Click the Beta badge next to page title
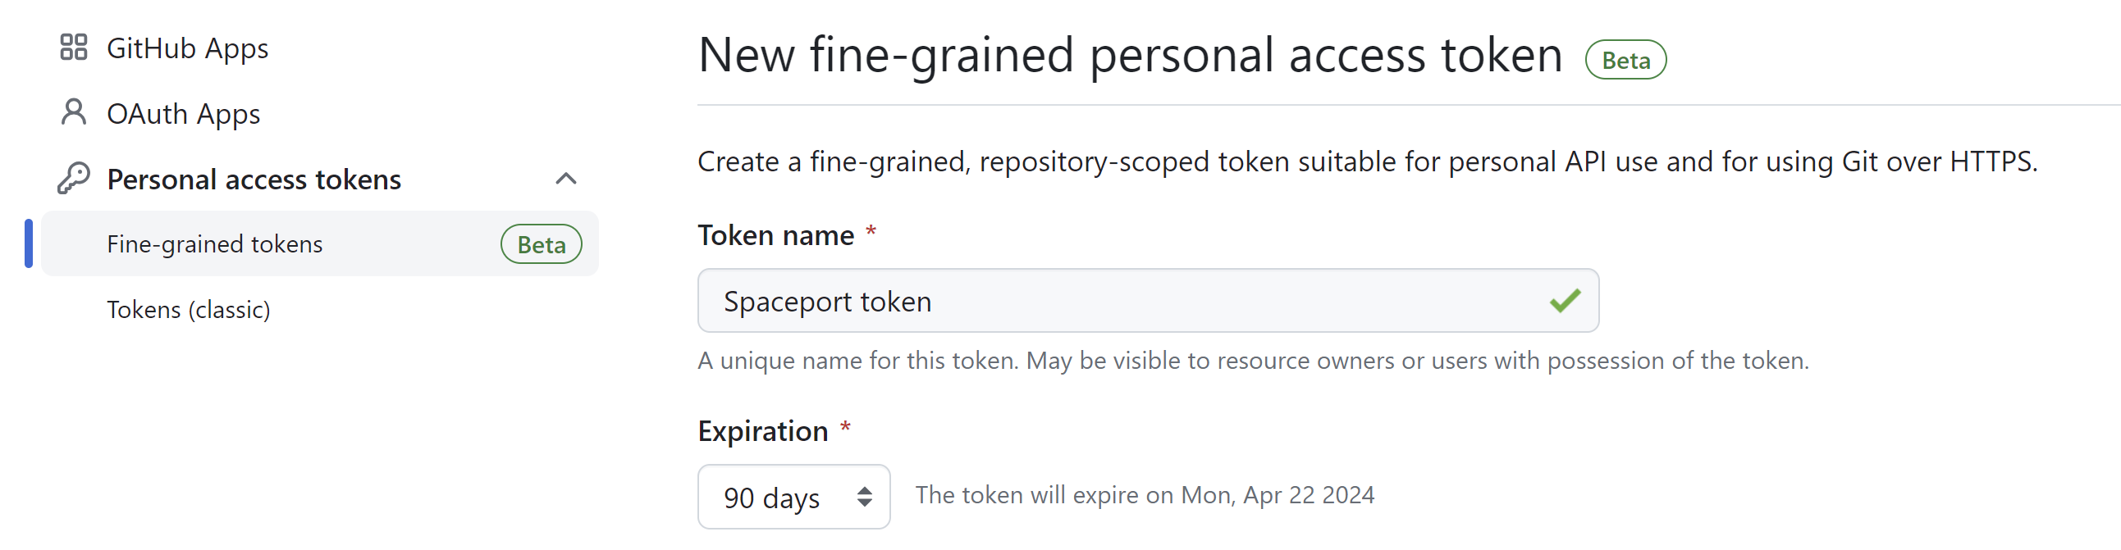Screen dimensions: 2121x550 (1625, 60)
